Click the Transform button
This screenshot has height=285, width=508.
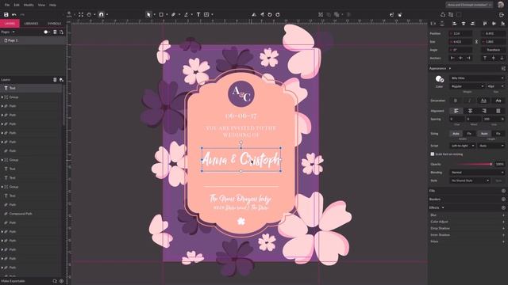[493, 50]
